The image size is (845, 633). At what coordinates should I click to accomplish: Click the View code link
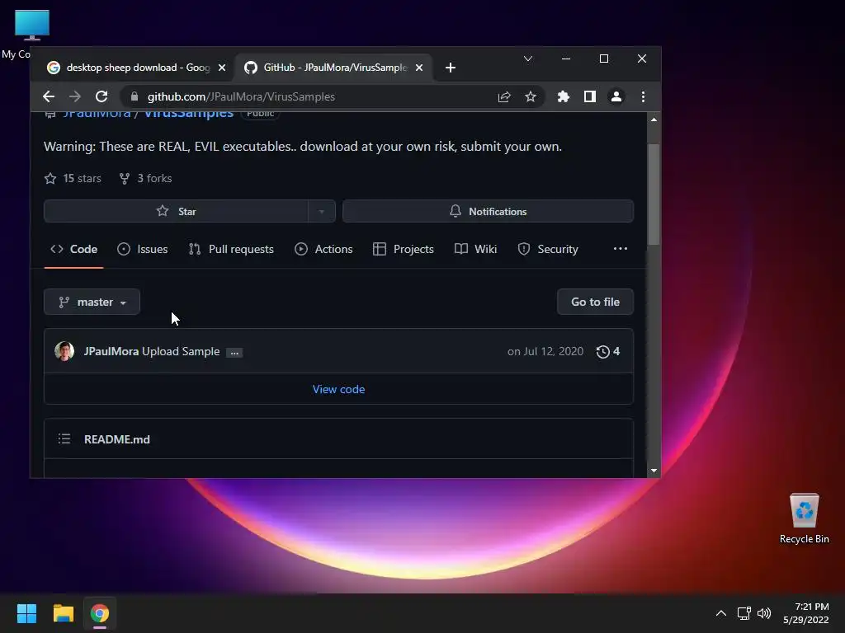(338, 389)
